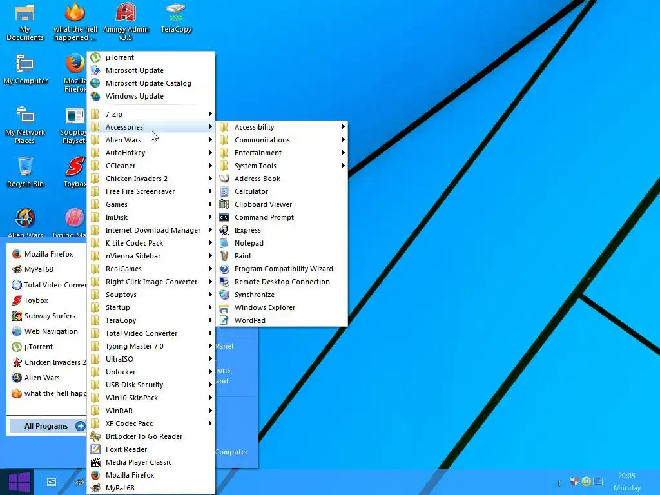Open Mozilla Firefox from pinned start list
660x495 pixels.
click(x=47, y=254)
